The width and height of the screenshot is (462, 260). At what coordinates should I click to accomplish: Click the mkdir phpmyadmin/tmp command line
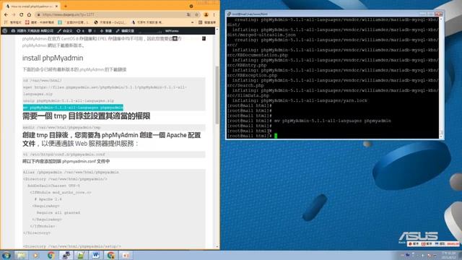click(61, 127)
